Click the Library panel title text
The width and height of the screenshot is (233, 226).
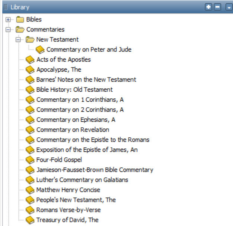pos(20,7)
